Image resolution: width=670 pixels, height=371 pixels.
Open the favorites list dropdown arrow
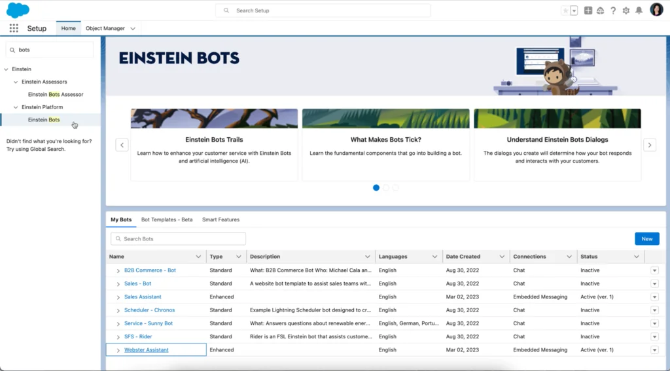pyautogui.click(x=574, y=10)
